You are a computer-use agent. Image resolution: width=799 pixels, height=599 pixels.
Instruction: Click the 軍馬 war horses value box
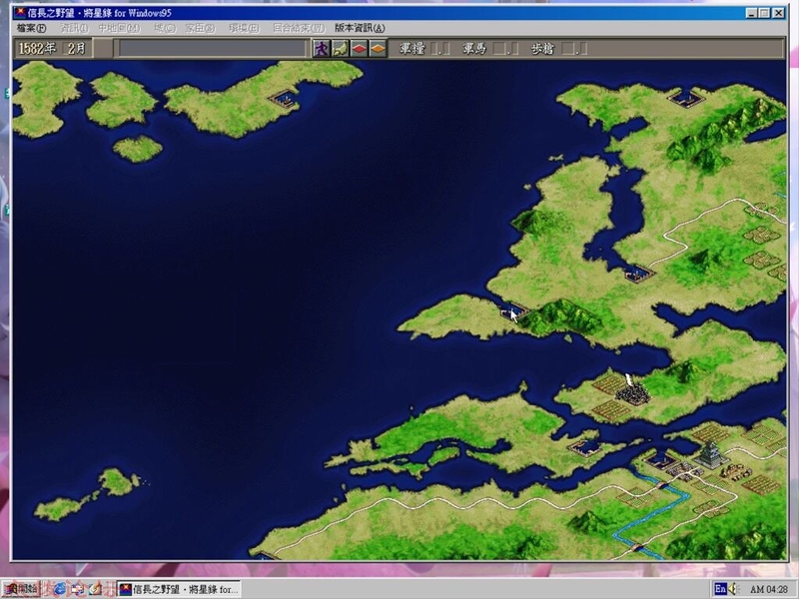pos(506,49)
